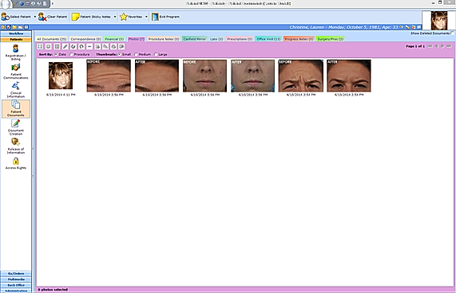
Task: Choose Large thumbnail size
Action: click(156, 54)
